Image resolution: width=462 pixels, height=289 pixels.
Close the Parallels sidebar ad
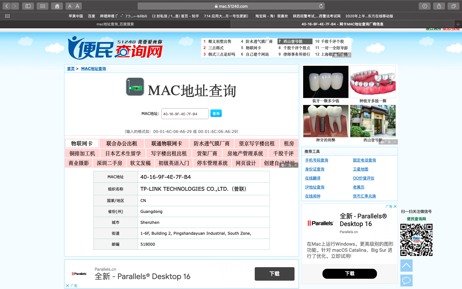(x=395, y=206)
